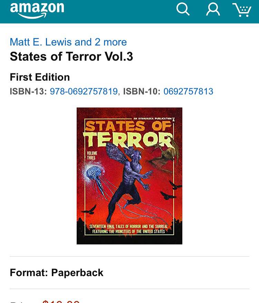Open the shopping cart icon

tap(242, 10)
